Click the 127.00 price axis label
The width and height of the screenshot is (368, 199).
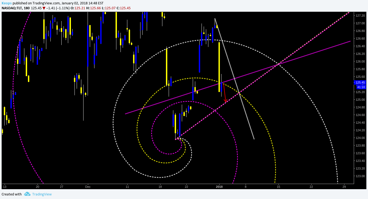[360, 23]
